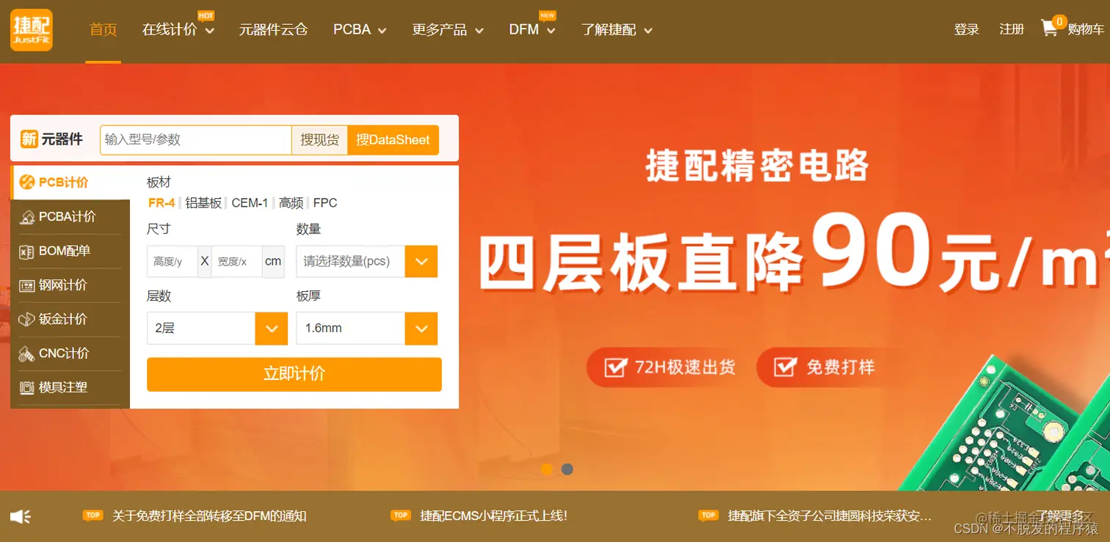Click TOP badge before 关于免费打样 notice

(92, 515)
